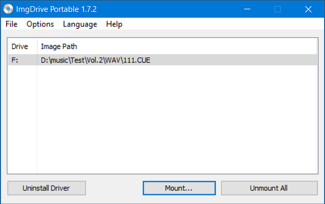Click the divider between Drive and Image Path headers
Viewport: 325px width, 204px height.
click(37, 47)
